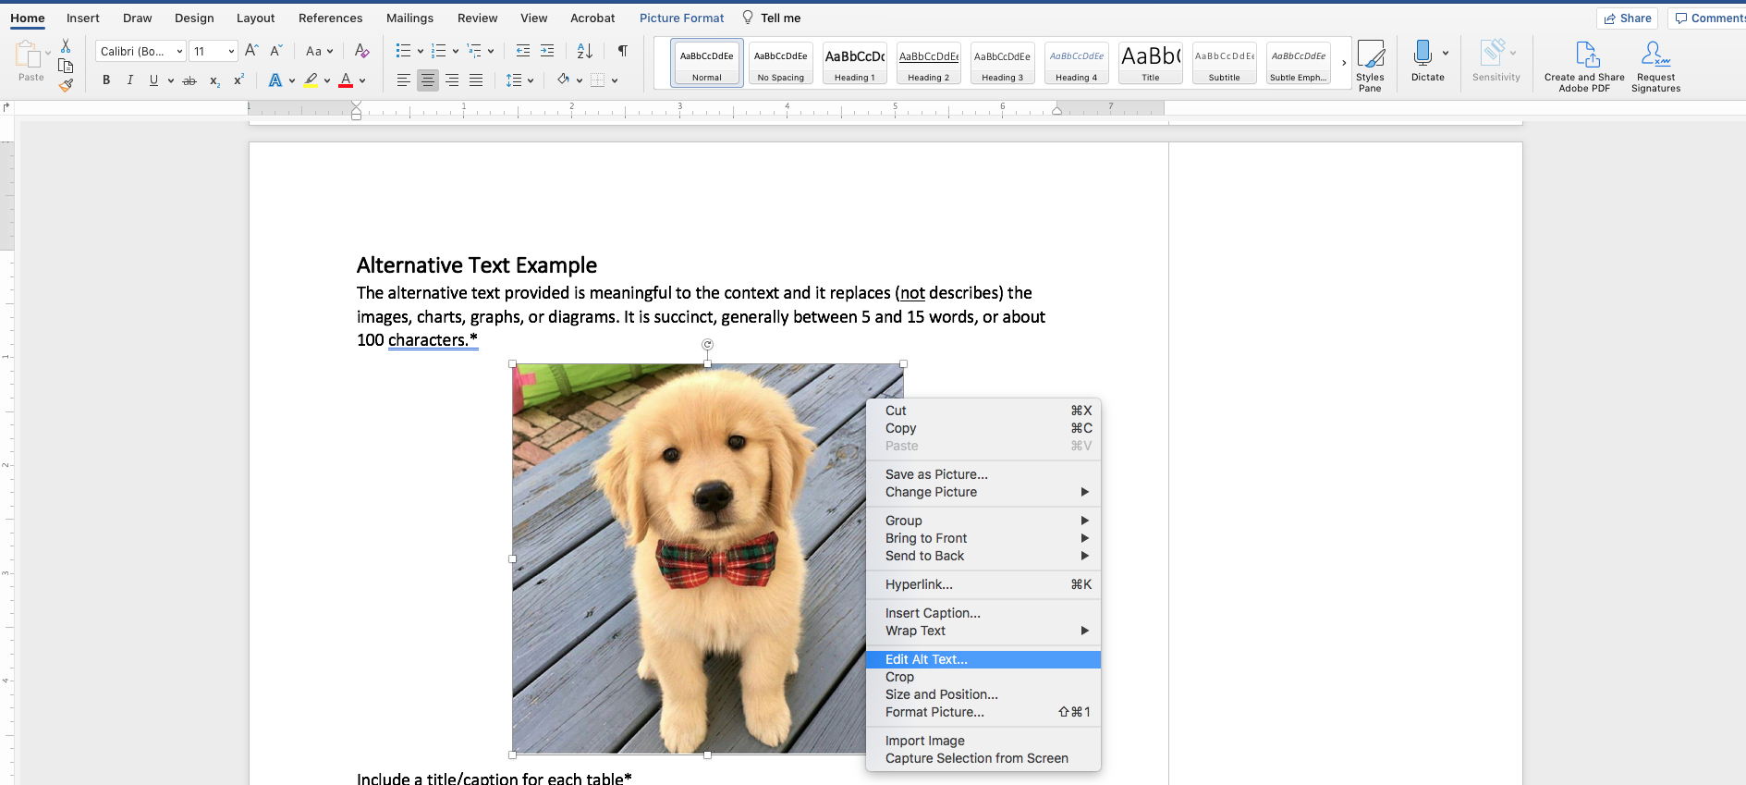Apply red font color

[346, 80]
